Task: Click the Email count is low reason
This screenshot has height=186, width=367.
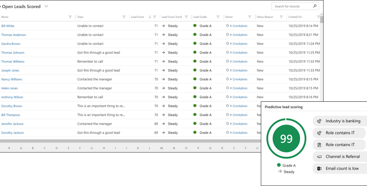Action: (x=340, y=168)
